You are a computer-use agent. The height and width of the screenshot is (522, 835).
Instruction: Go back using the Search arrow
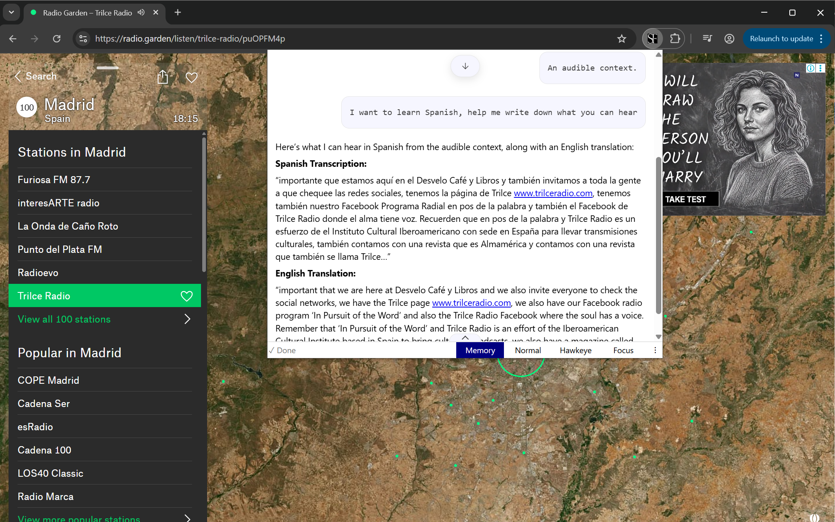[x=18, y=76]
